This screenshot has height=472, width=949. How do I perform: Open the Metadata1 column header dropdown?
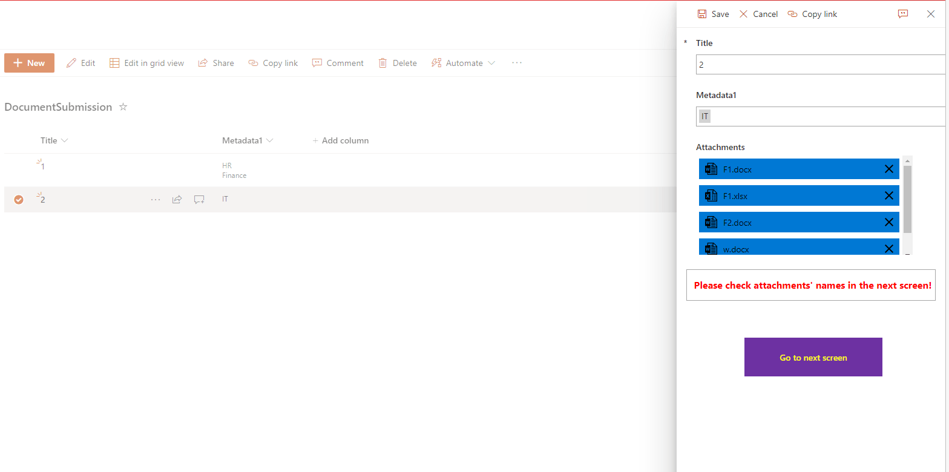[248, 140]
